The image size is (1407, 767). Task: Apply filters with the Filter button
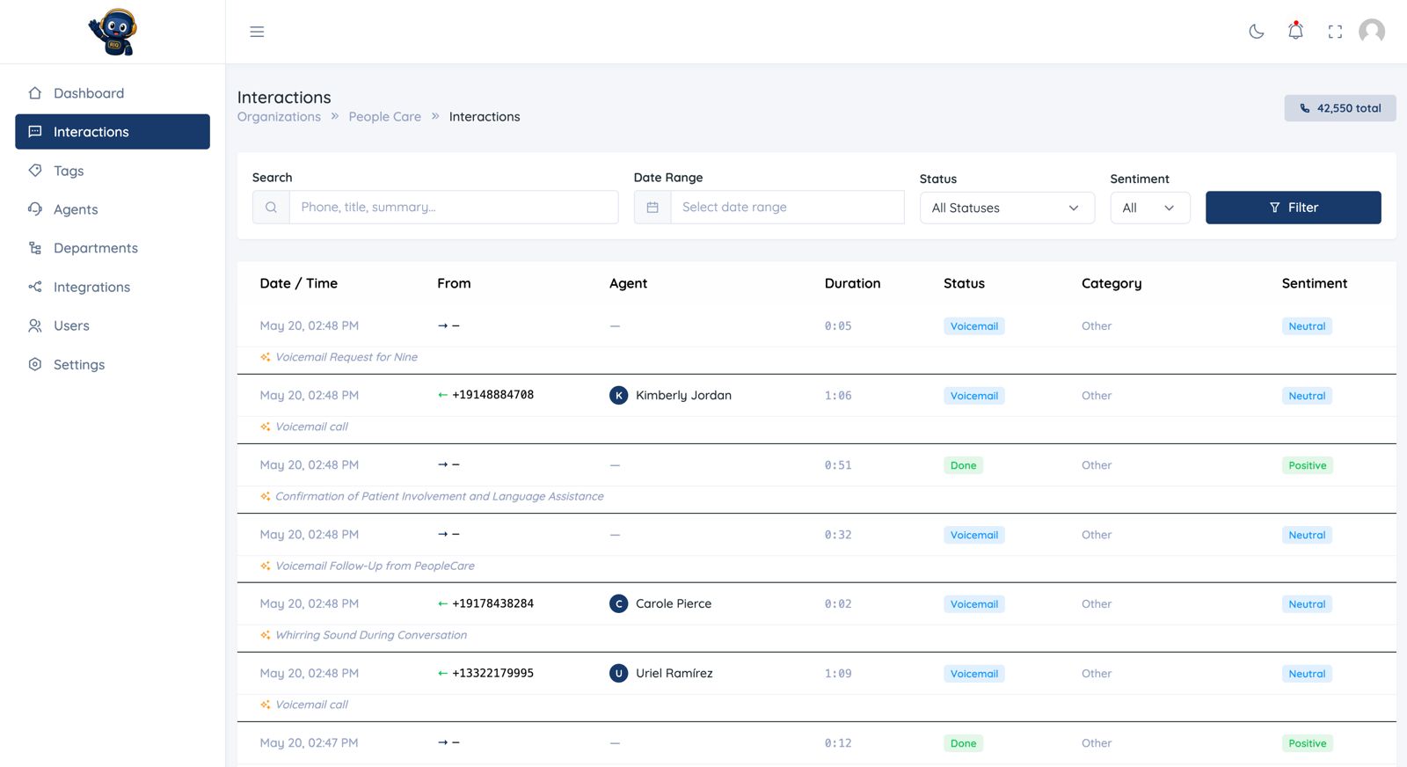pos(1293,208)
